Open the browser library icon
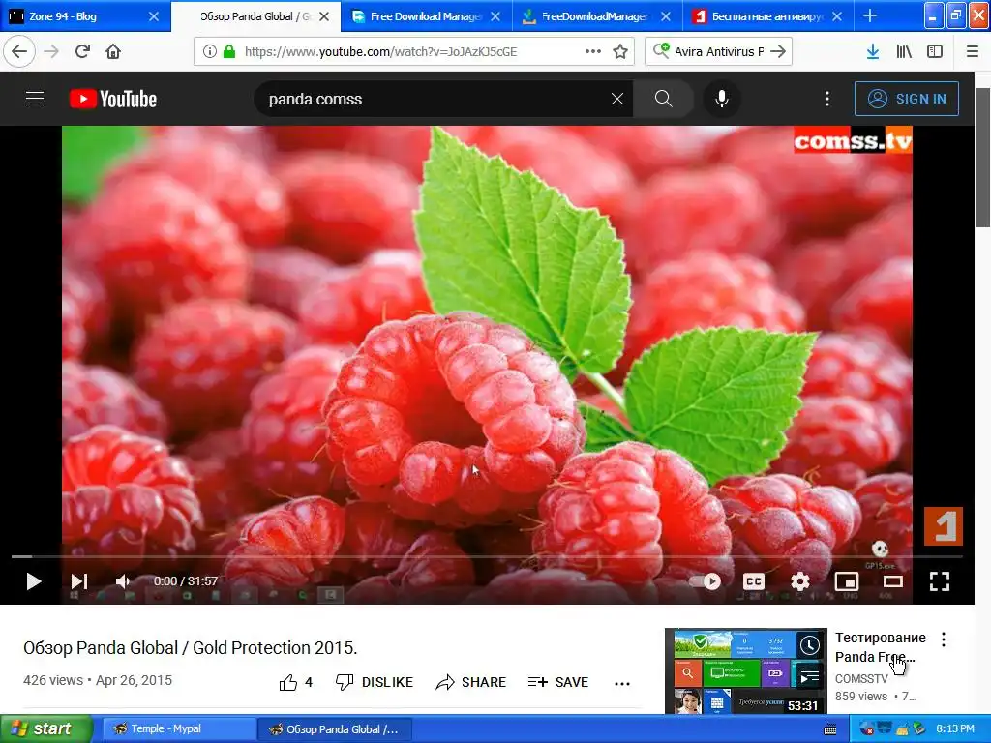Viewport: 991px width, 743px height. 904,52
